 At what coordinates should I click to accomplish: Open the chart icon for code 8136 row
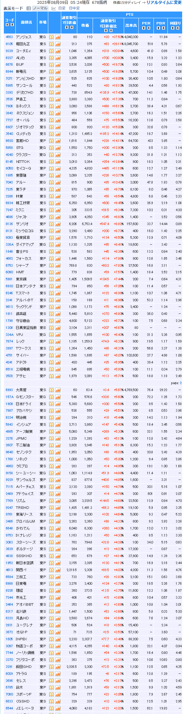[58, 224]
